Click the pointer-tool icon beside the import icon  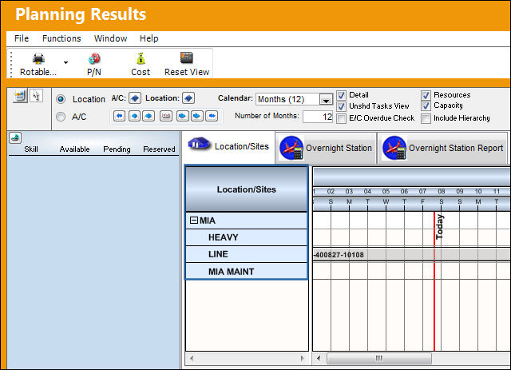pyautogui.click(x=36, y=96)
